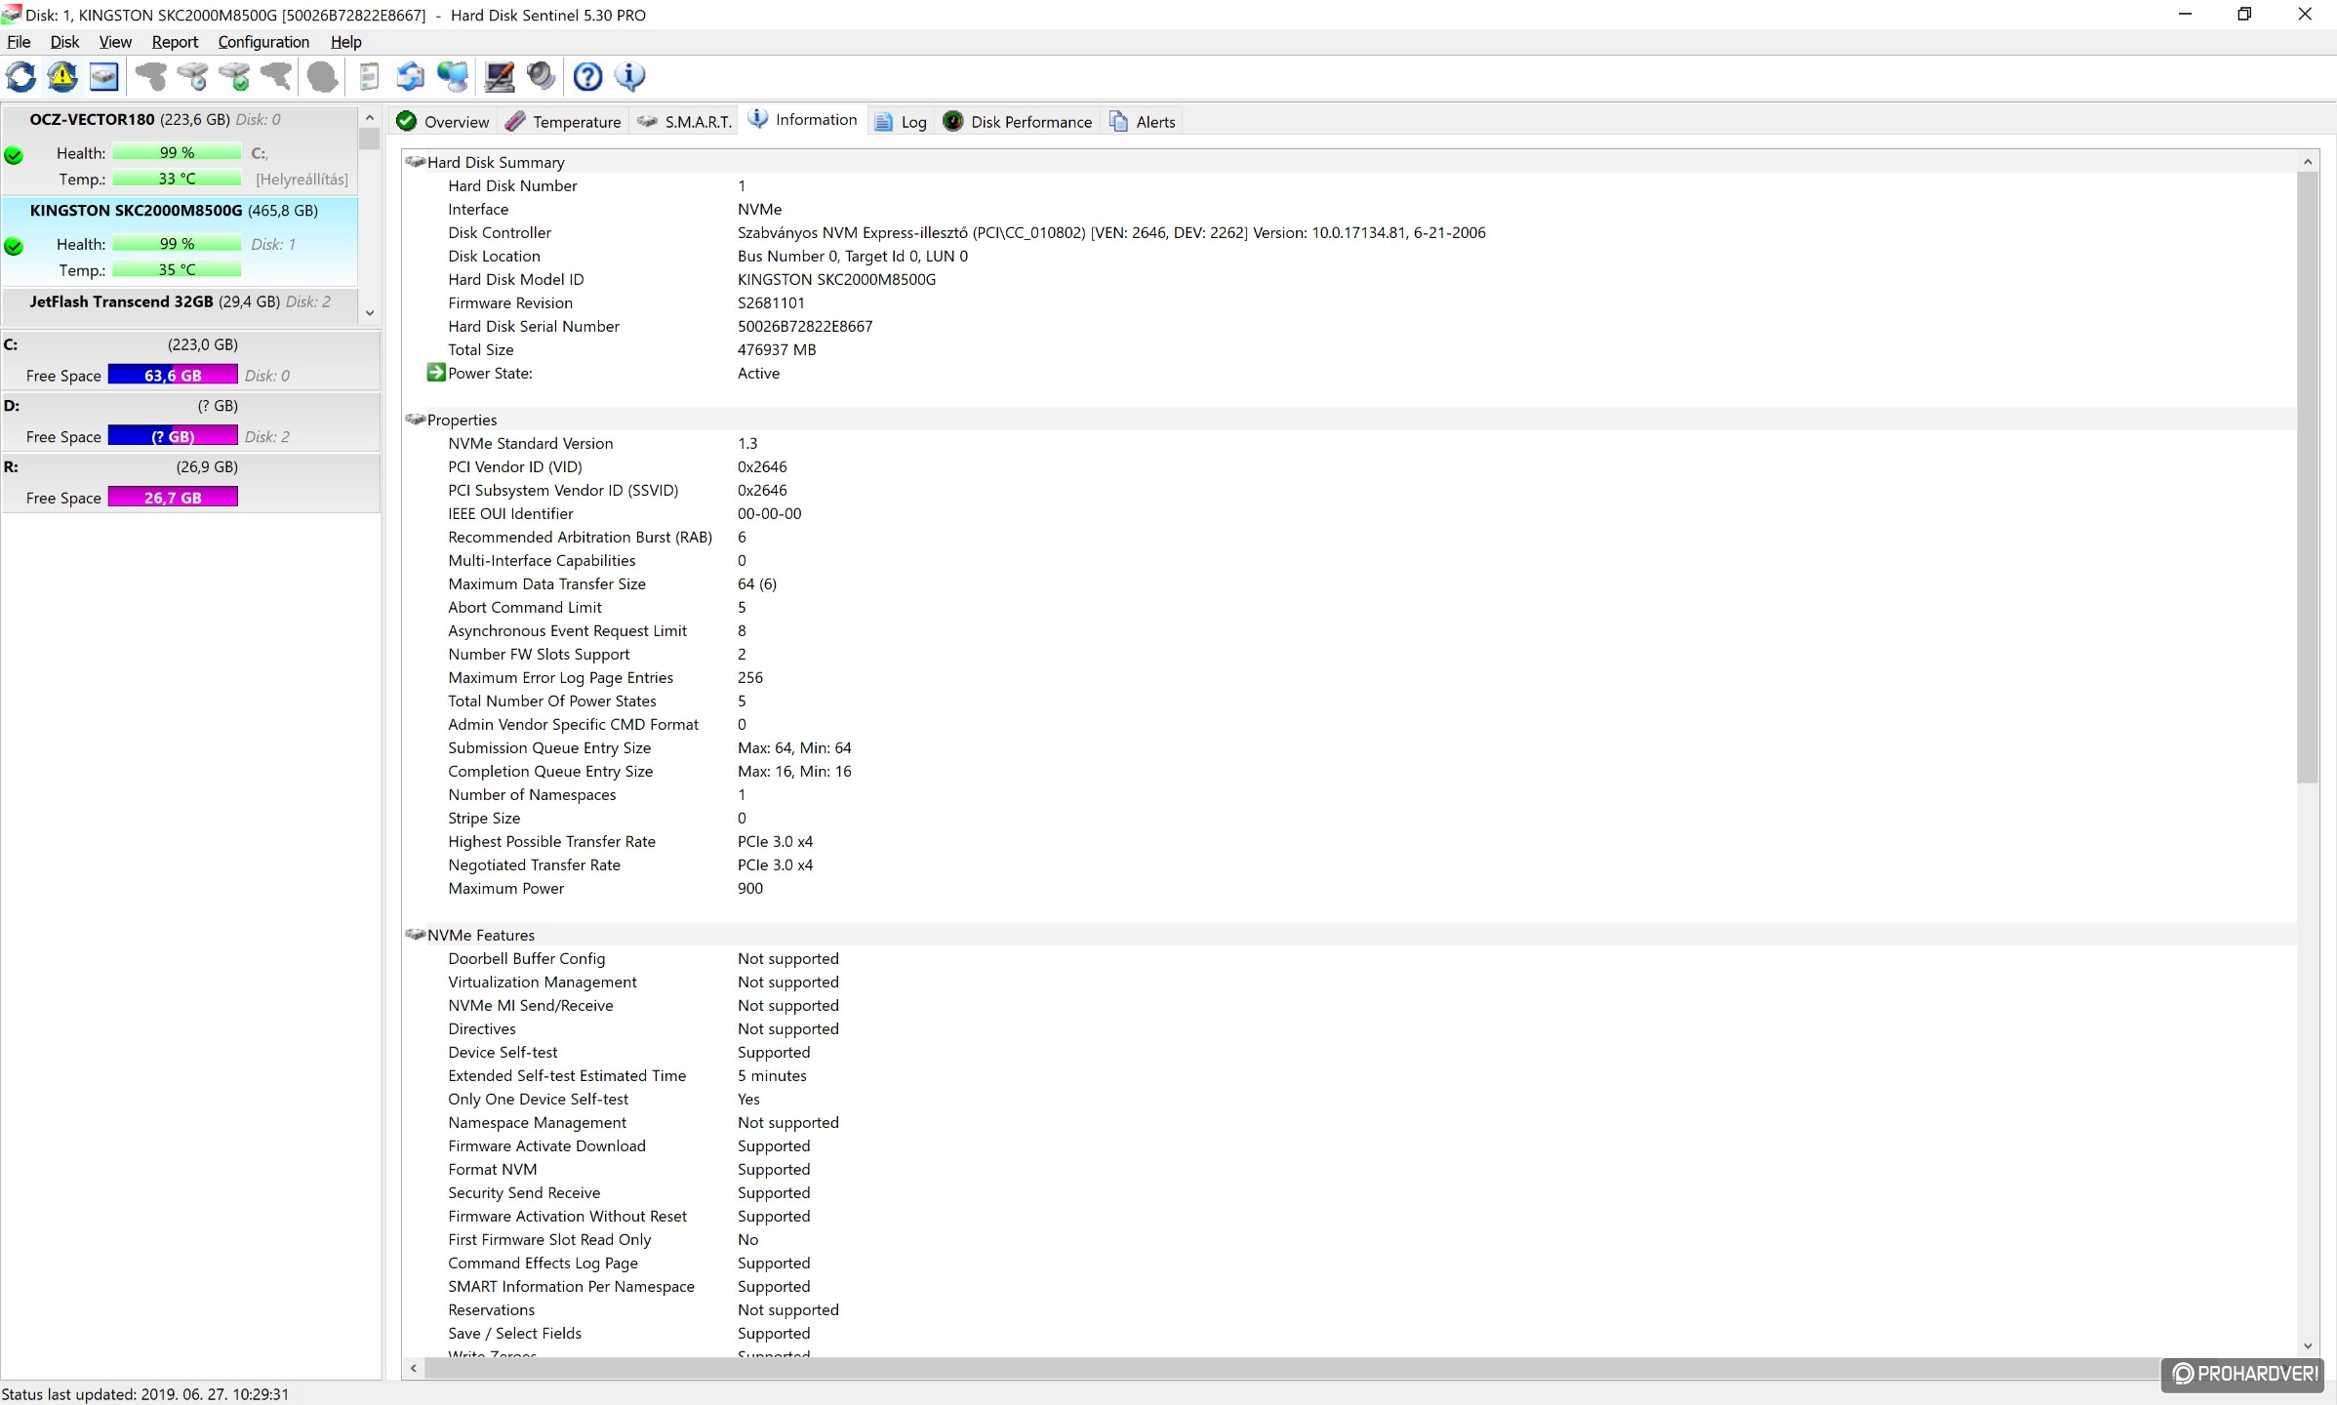Click Total Size value 476937 MB
The image size is (2337, 1405).
[777, 349]
